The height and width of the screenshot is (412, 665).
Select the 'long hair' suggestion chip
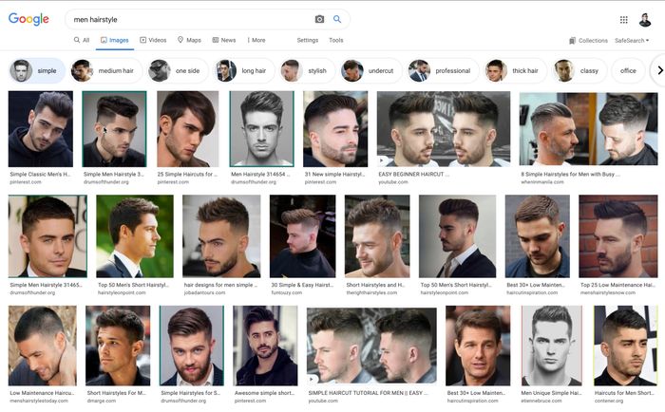245,71
